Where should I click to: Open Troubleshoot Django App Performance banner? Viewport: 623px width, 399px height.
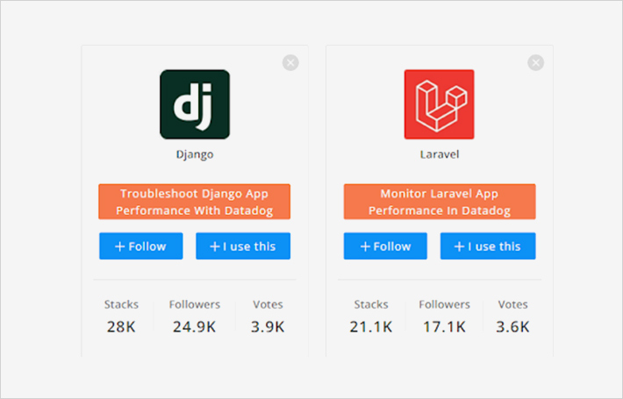pos(194,202)
